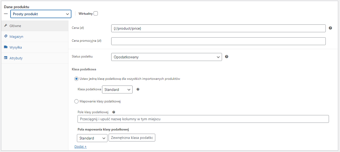Click the help icon beside Status podatku

pyautogui.click(x=226, y=57)
